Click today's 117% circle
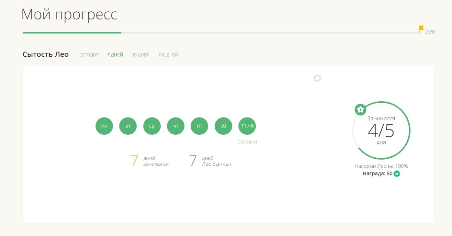The width and height of the screenshot is (452, 236). [x=247, y=126]
